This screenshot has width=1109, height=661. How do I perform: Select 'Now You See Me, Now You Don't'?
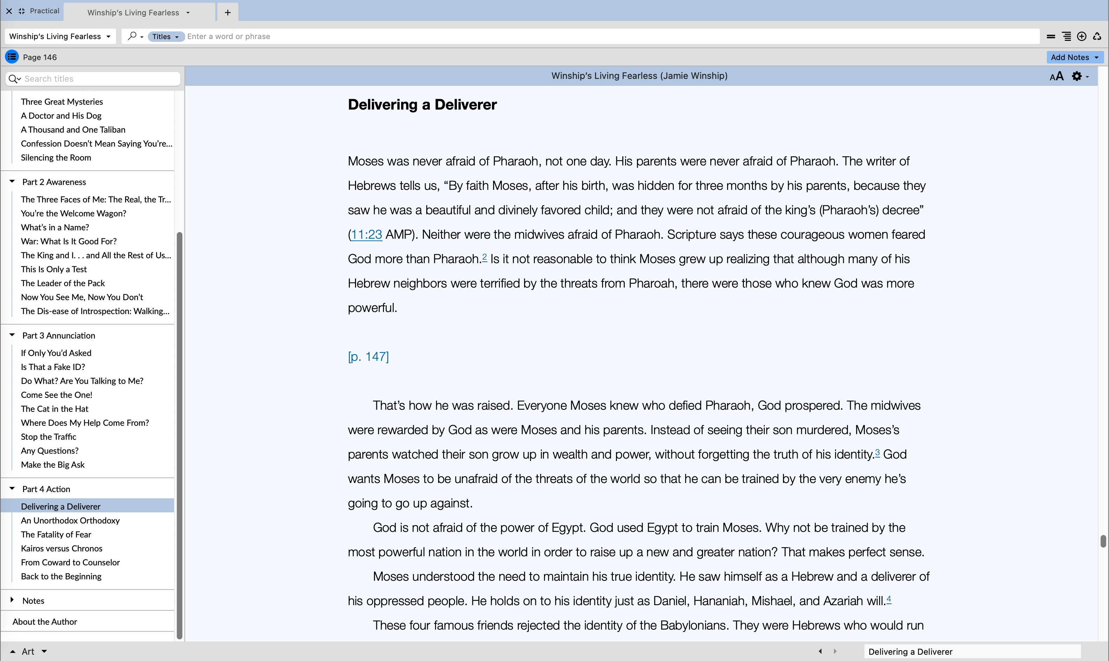[x=82, y=297]
